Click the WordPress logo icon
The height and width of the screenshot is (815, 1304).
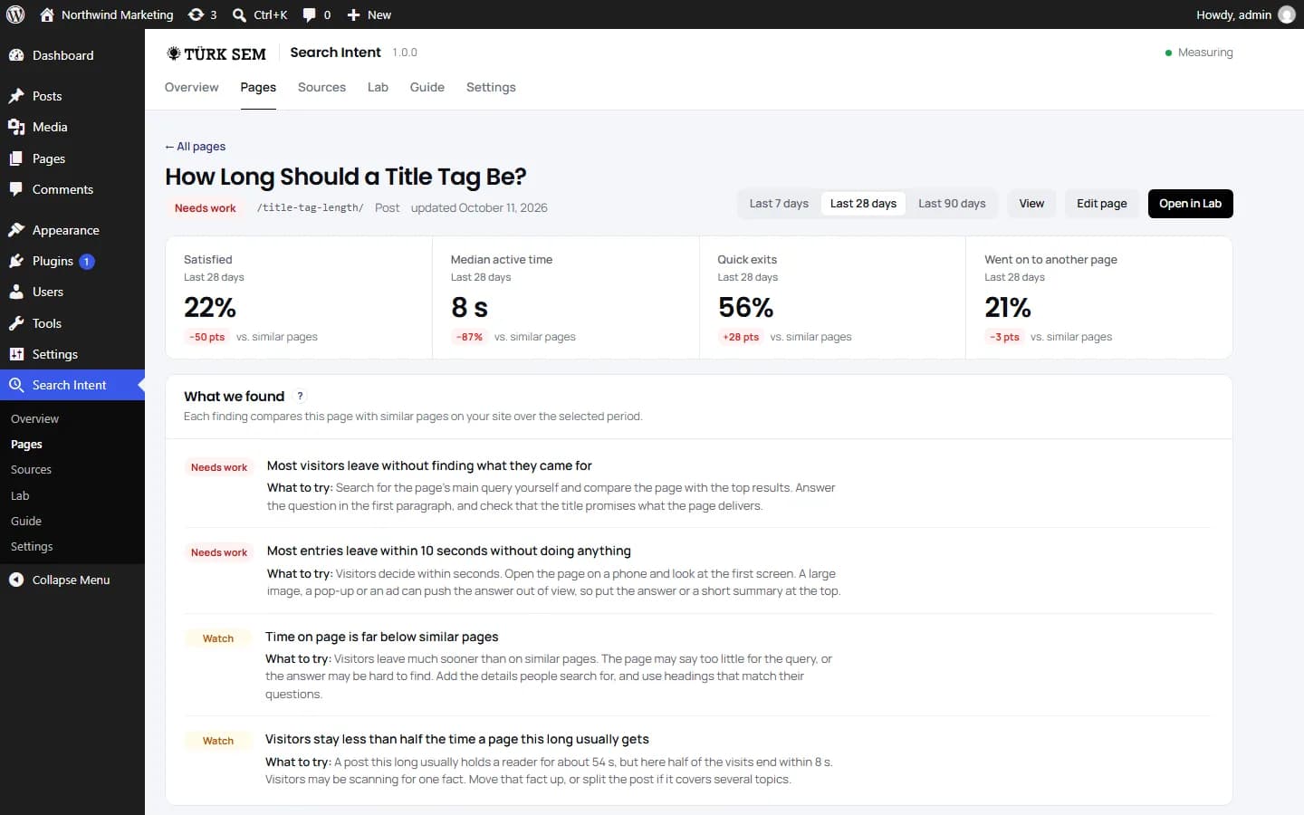click(15, 14)
